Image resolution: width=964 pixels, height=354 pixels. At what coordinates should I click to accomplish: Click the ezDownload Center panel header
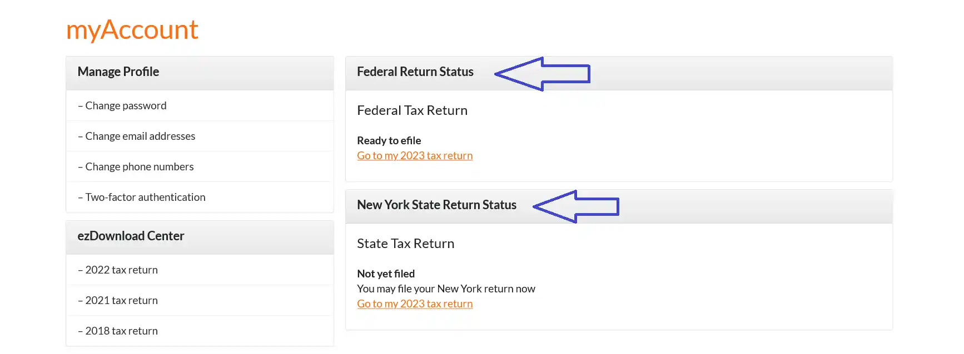point(131,236)
